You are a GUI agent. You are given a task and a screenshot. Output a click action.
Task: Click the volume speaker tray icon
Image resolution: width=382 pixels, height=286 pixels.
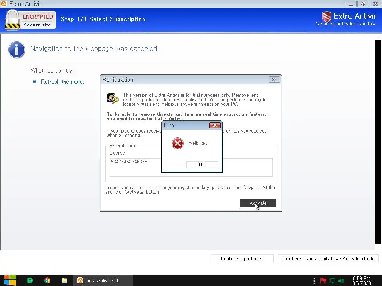[x=341, y=281]
